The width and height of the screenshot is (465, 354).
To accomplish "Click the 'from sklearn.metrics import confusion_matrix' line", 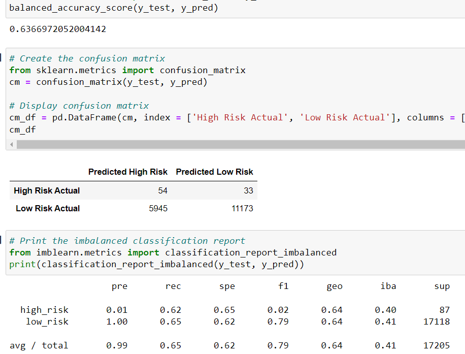I will (127, 70).
